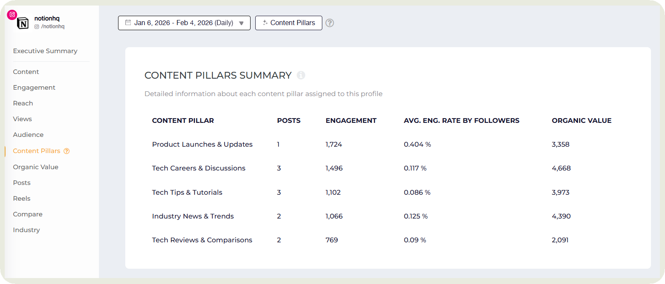Screen dimensions: 665x284
Task: Select Reach in the sidebar
Action: click(x=23, y=103)
